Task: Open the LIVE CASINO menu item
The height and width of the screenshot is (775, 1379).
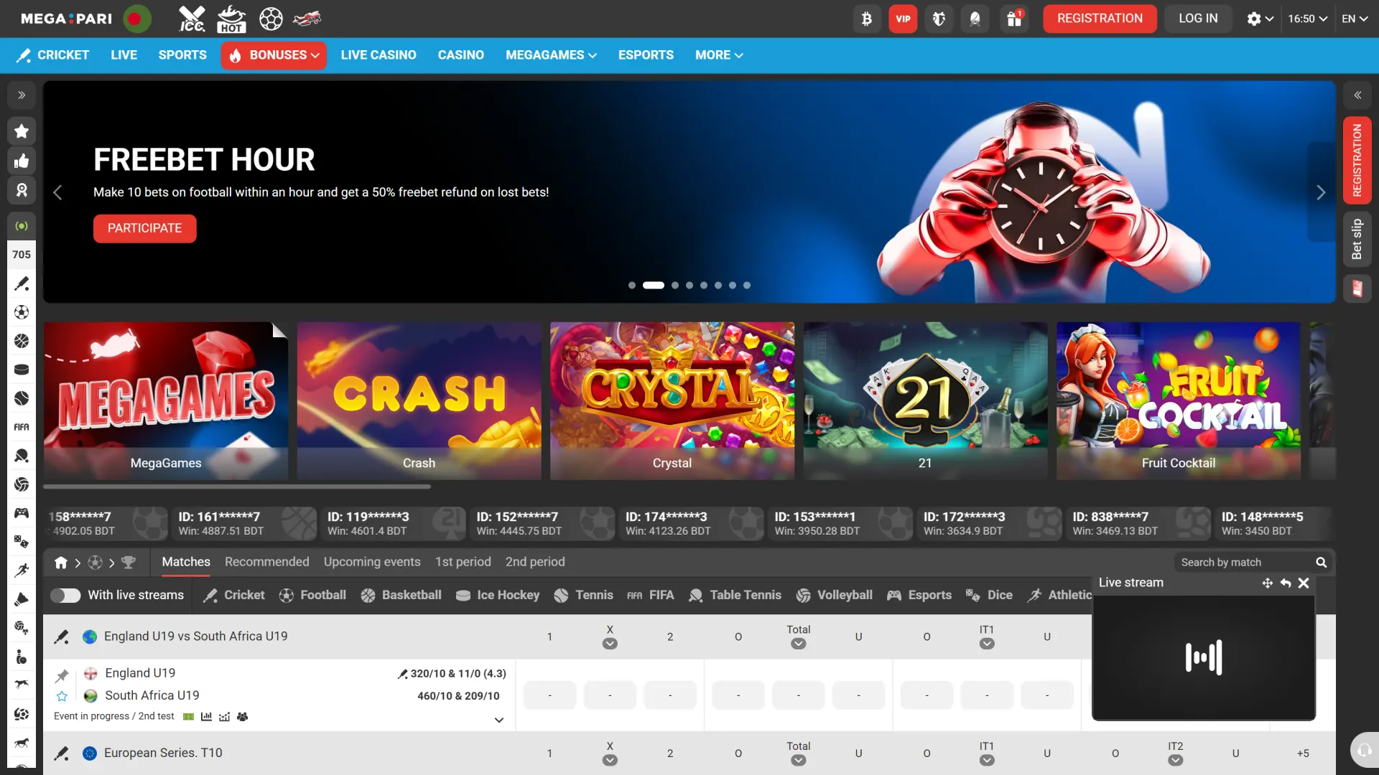Action: coord(379,55)
